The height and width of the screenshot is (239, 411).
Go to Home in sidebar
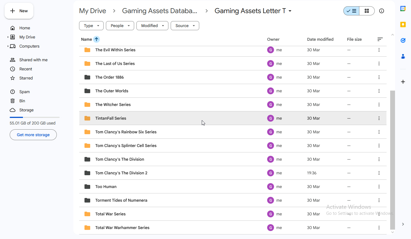pyautogui.click(x=25, y=28)
